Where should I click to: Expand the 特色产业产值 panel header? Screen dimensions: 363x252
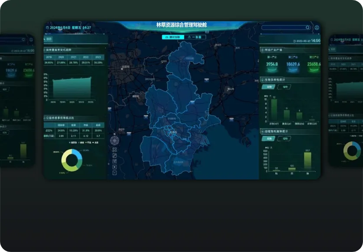click(x=277, y=50)
